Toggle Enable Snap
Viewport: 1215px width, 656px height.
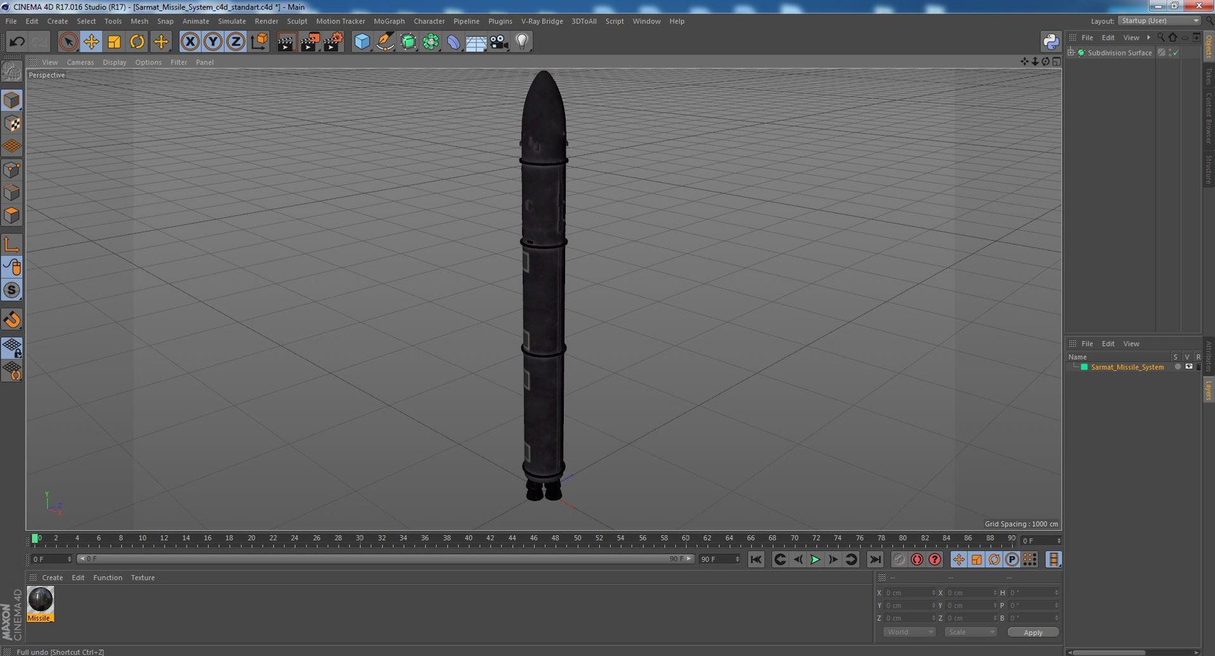pyautogui.click(x=11, y=319)
